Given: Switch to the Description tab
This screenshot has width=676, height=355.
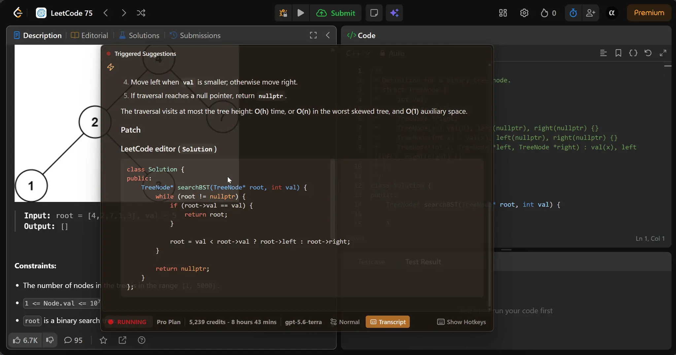Looking at the screenshot, I should (38, 35).
